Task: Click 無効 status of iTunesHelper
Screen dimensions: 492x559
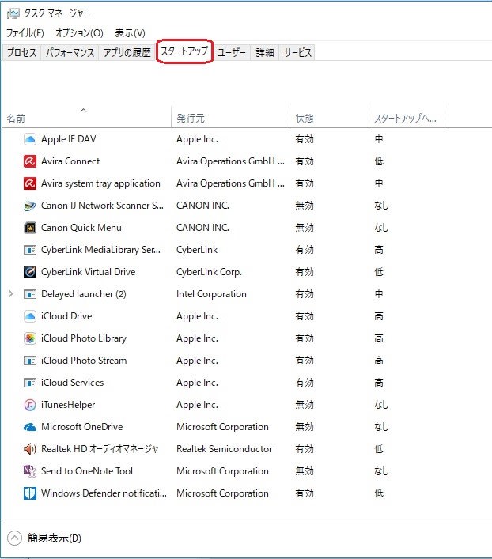Action: [x=305, y=405]
